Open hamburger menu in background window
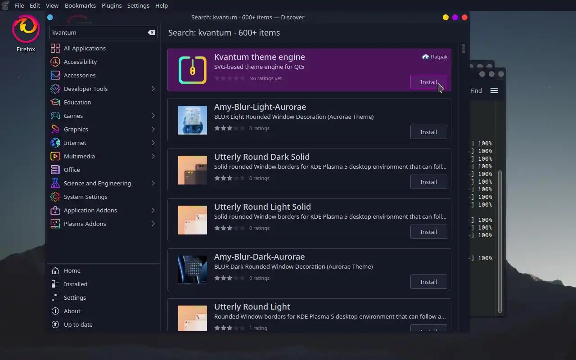This screenshot has width=576, height=360. pyautogui.click(x=494, y=90)
